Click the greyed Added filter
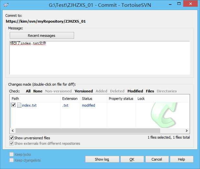The height and width of the screenshot is (169, 200). click(101, 91)
